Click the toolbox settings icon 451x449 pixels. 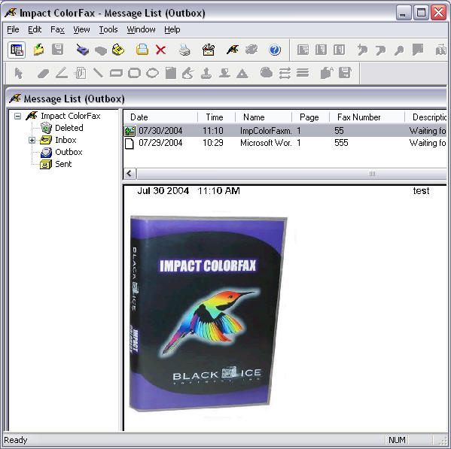tap(209, 50)
